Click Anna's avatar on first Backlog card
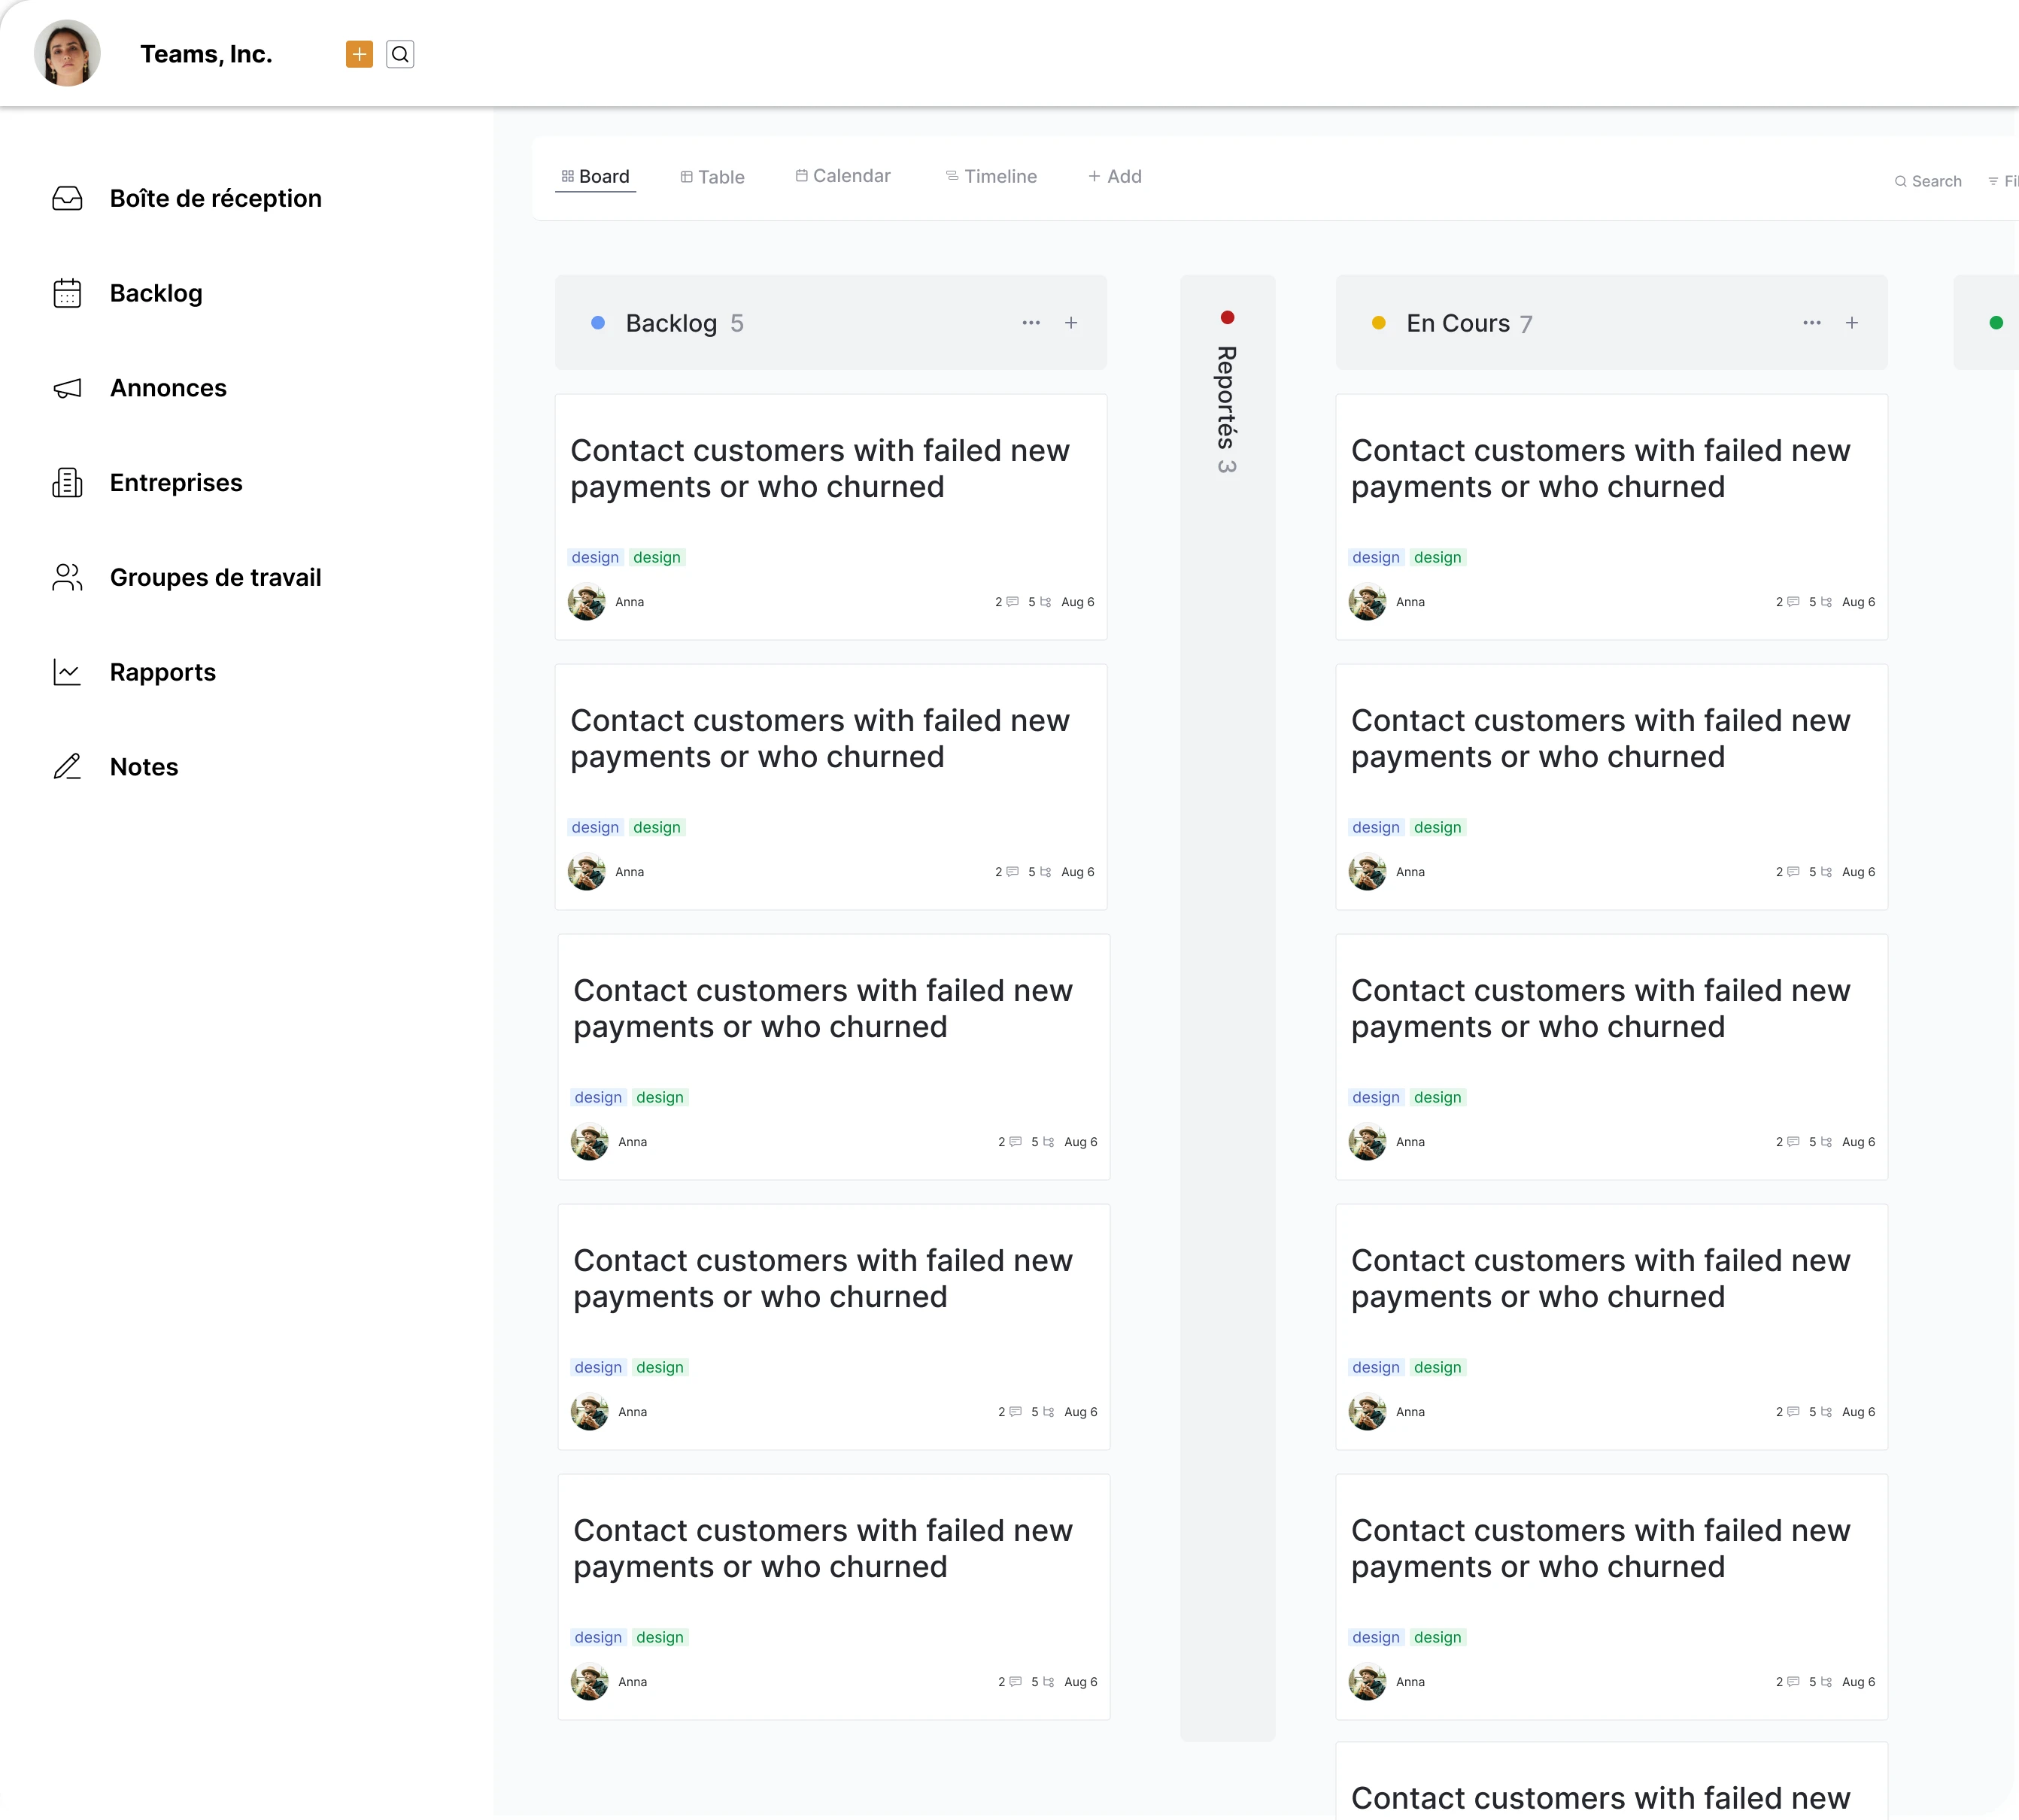 [x=587, y=602]
